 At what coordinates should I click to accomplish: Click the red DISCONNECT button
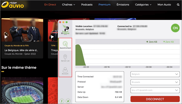pyautogui.click(x=155, y=99)
